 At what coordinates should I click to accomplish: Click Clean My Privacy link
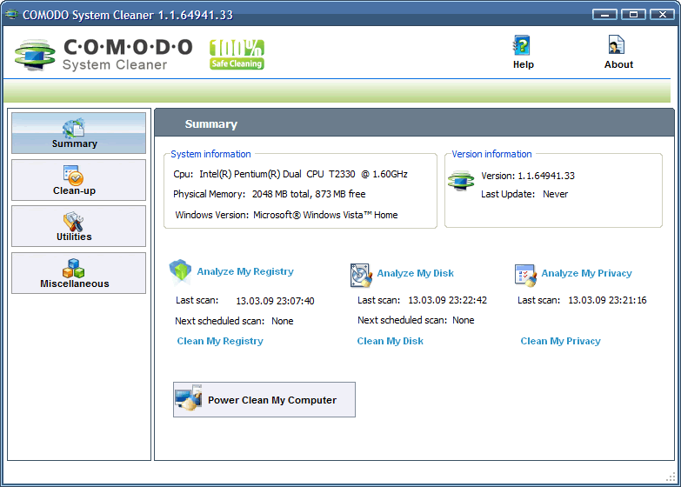[560, 341]
